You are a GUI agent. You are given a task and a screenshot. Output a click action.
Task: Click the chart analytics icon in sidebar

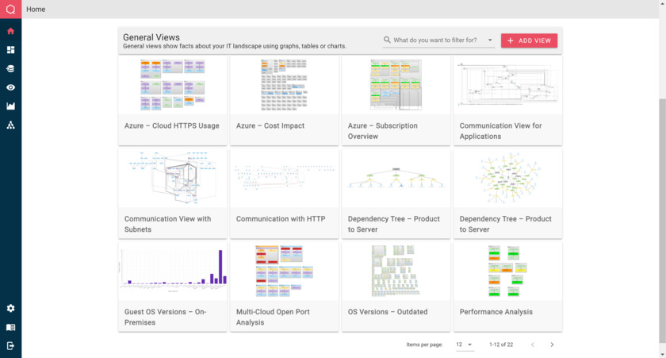10,106
